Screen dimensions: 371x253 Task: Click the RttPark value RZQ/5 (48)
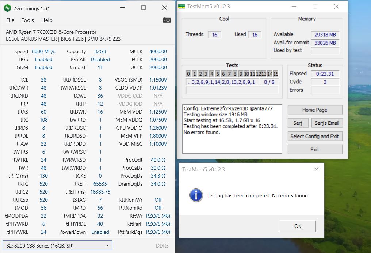pyautogui.click(x=158, y=224)
